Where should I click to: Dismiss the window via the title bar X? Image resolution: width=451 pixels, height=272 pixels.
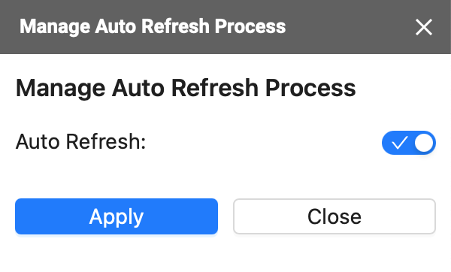(x=424, y=27)
